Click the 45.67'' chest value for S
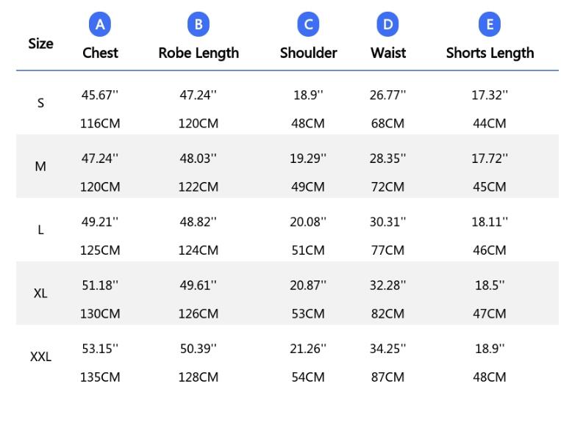The image size is (561, 425). (x=100, y=95)
